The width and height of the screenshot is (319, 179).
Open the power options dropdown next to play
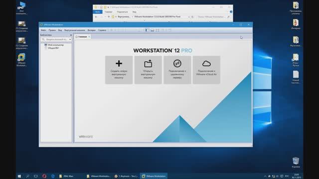click(115, 30)
